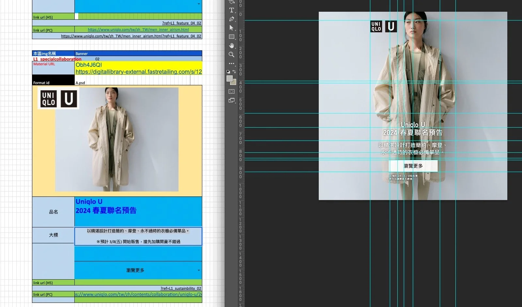The width and height of the screenshot is (522, 307).
Task: Click the 2024 春夏聯名預告 text on canvas
Action: [413, 132]
